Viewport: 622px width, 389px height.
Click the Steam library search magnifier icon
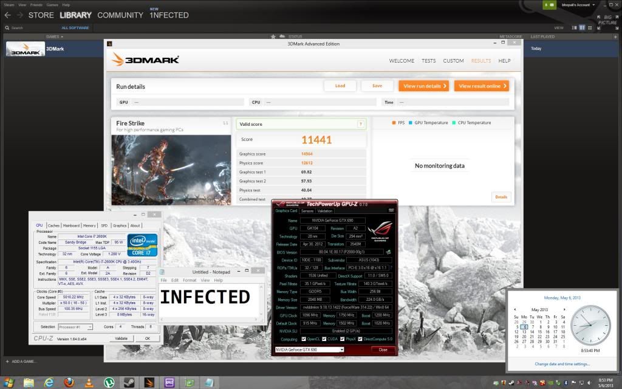click(7, 28)
